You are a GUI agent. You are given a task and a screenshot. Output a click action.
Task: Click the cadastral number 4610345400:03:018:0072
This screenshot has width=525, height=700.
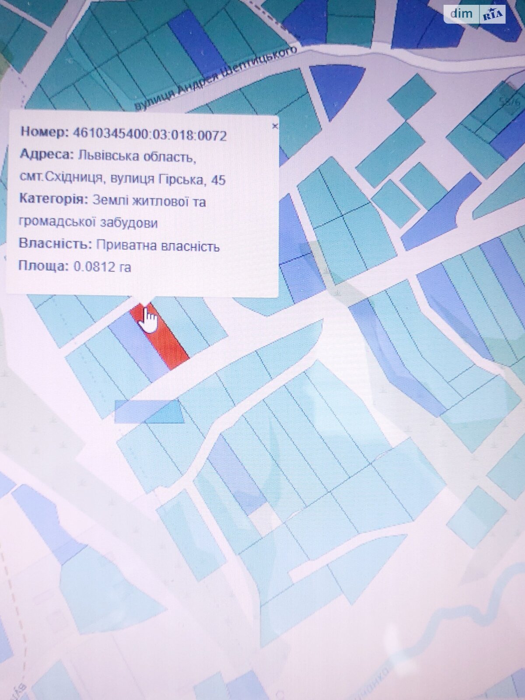point(150,135)
